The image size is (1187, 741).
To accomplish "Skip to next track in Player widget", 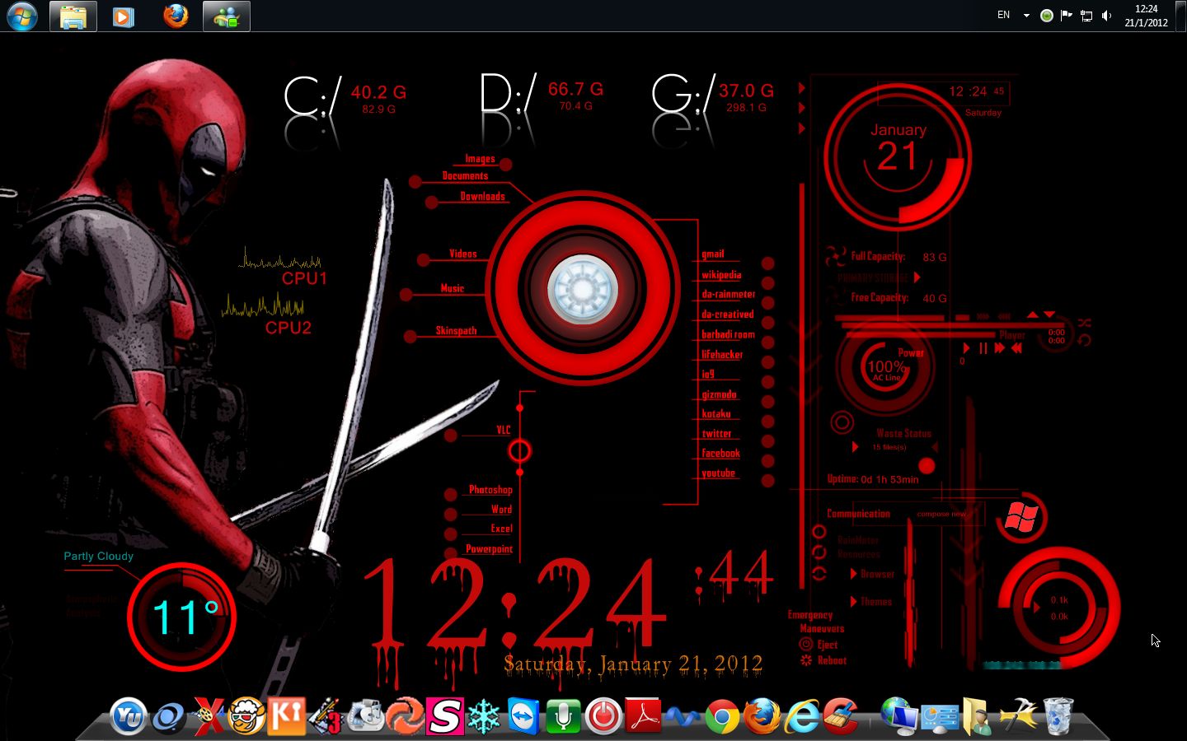I will pyautogui.click(x=1000, y=348).
